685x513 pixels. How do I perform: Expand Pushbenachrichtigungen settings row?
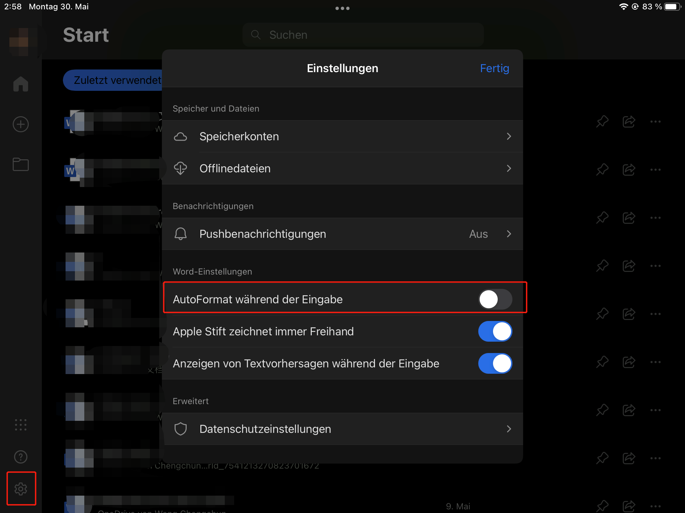coord(342,234)
